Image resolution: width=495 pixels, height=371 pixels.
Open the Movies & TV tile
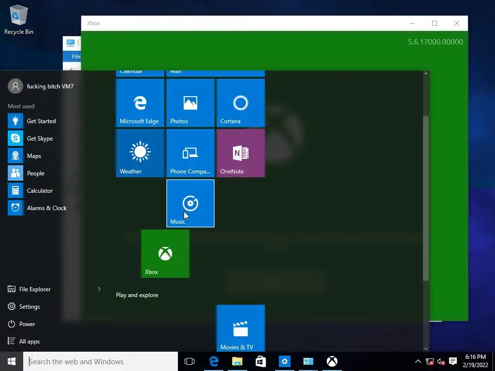tap(241, 328)
